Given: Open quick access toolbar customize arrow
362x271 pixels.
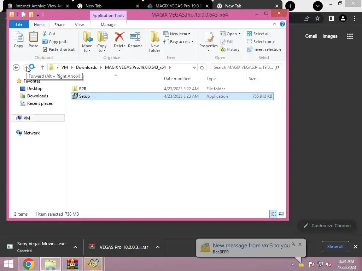Looking at the screenshot, I should pos(38,15).
